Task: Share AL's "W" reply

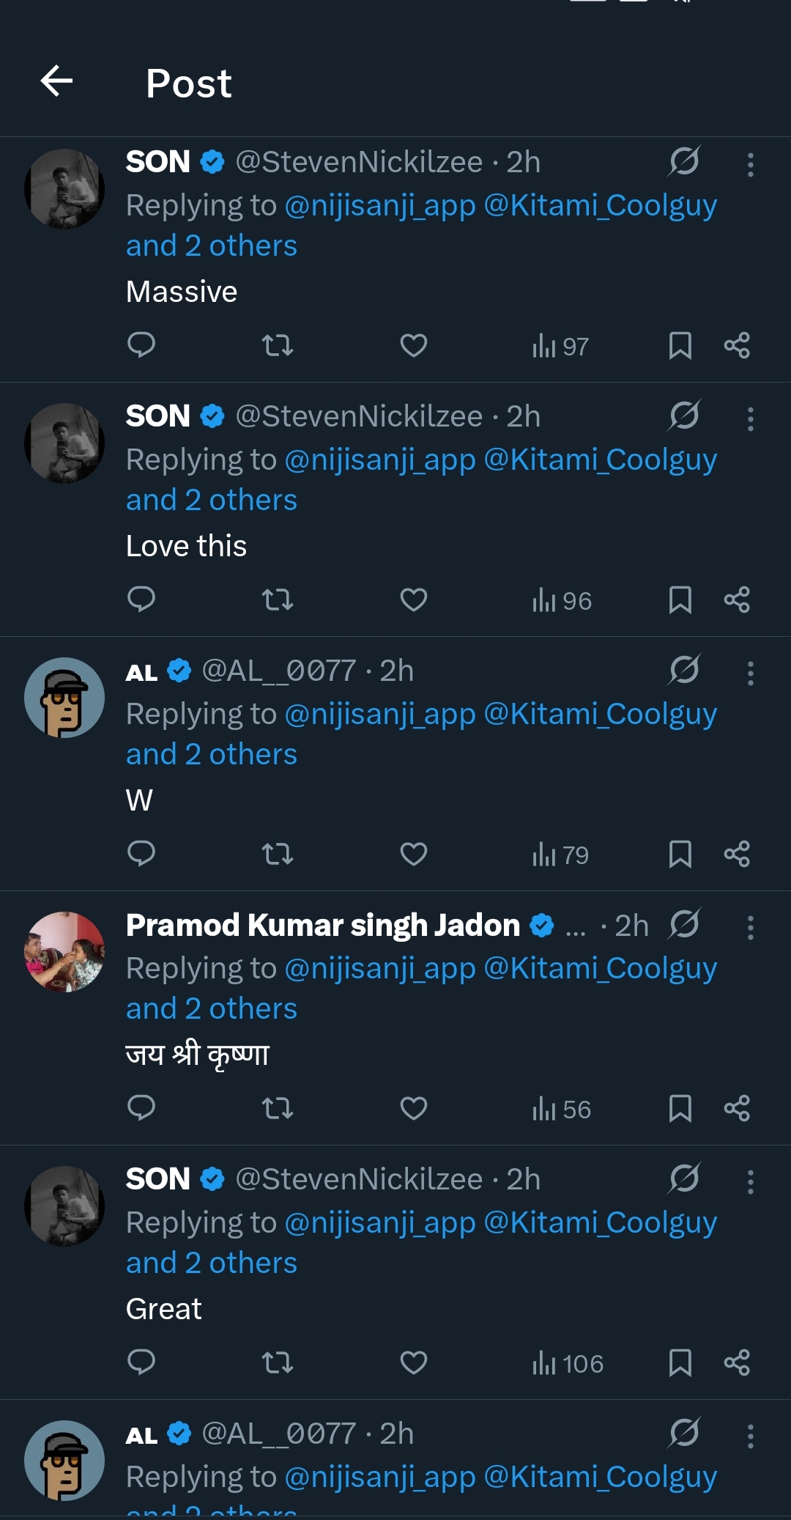Action: point(737,854)
